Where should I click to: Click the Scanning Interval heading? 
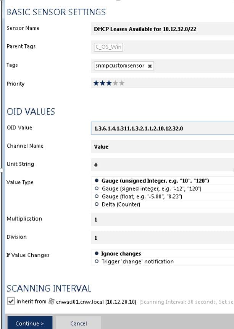(x=49, y=289)
